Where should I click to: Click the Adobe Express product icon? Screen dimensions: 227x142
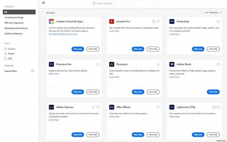click(51, 107)
